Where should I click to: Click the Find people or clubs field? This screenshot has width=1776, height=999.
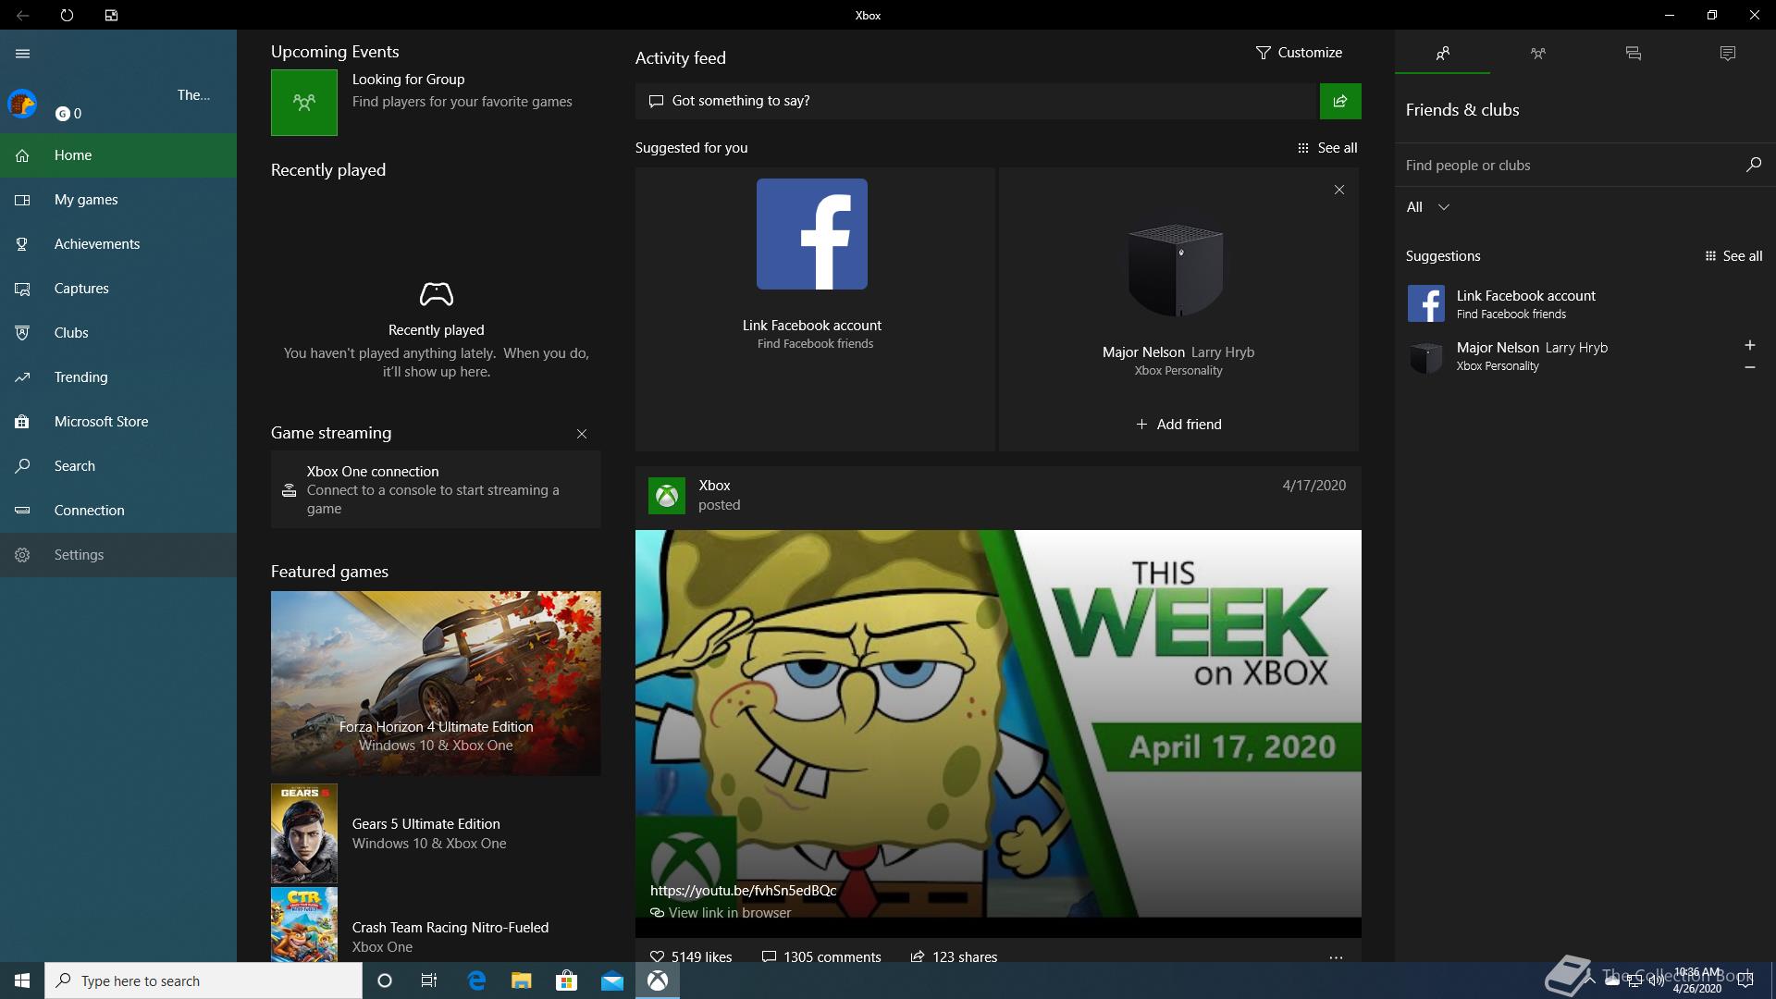tap(1568, 166)
